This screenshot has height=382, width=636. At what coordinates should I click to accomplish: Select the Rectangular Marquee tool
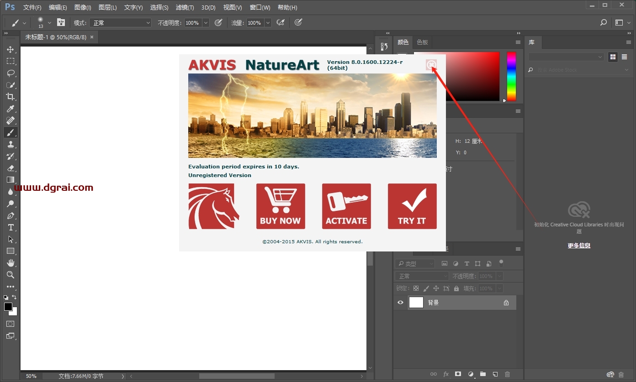[10, 61]
